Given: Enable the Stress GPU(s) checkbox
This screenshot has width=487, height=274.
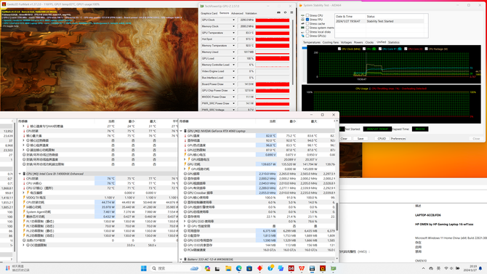Looking at the screenshot, I should (307, 36).
